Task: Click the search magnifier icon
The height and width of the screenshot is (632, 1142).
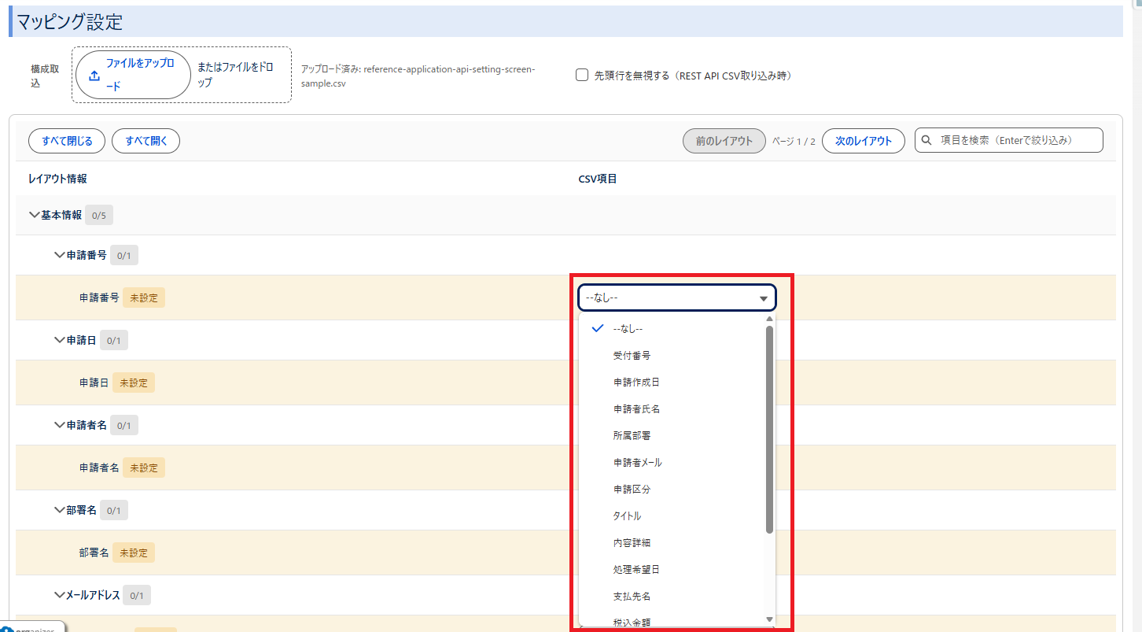Action: (x=928, y=140)
